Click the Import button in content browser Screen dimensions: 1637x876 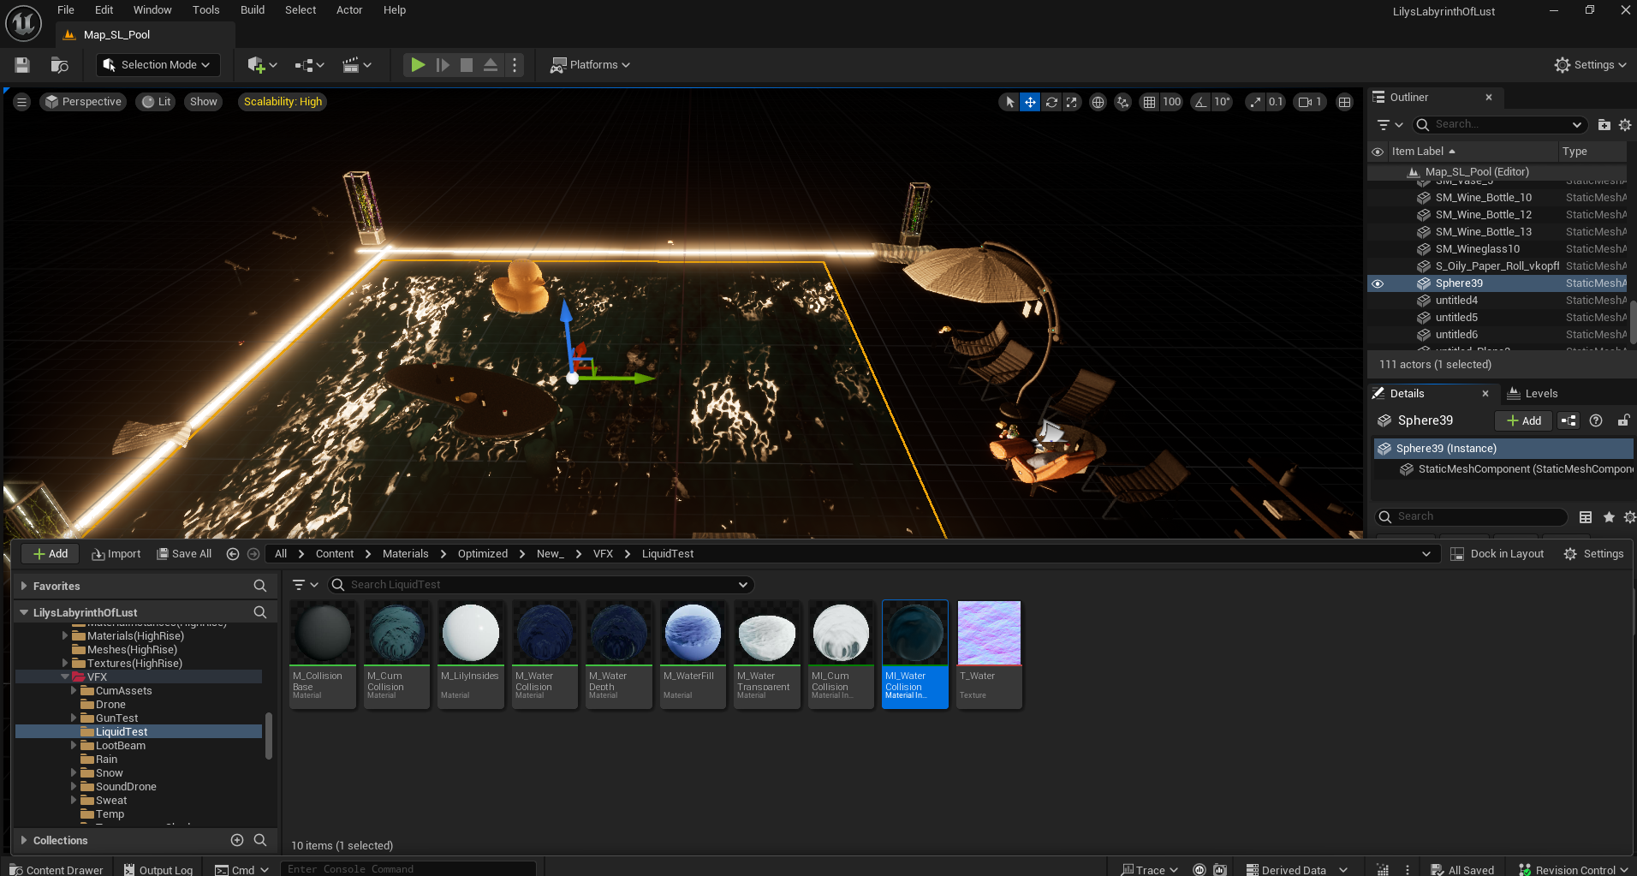116,554
